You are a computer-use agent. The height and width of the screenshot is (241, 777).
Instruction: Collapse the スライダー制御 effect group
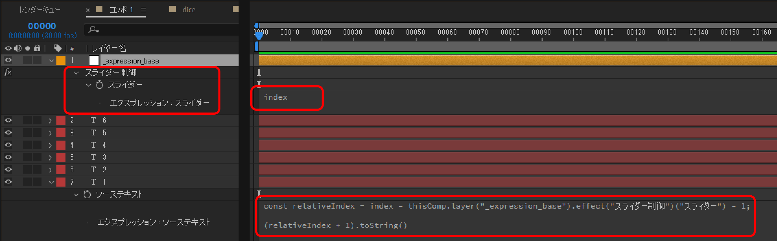coord(77,73)
